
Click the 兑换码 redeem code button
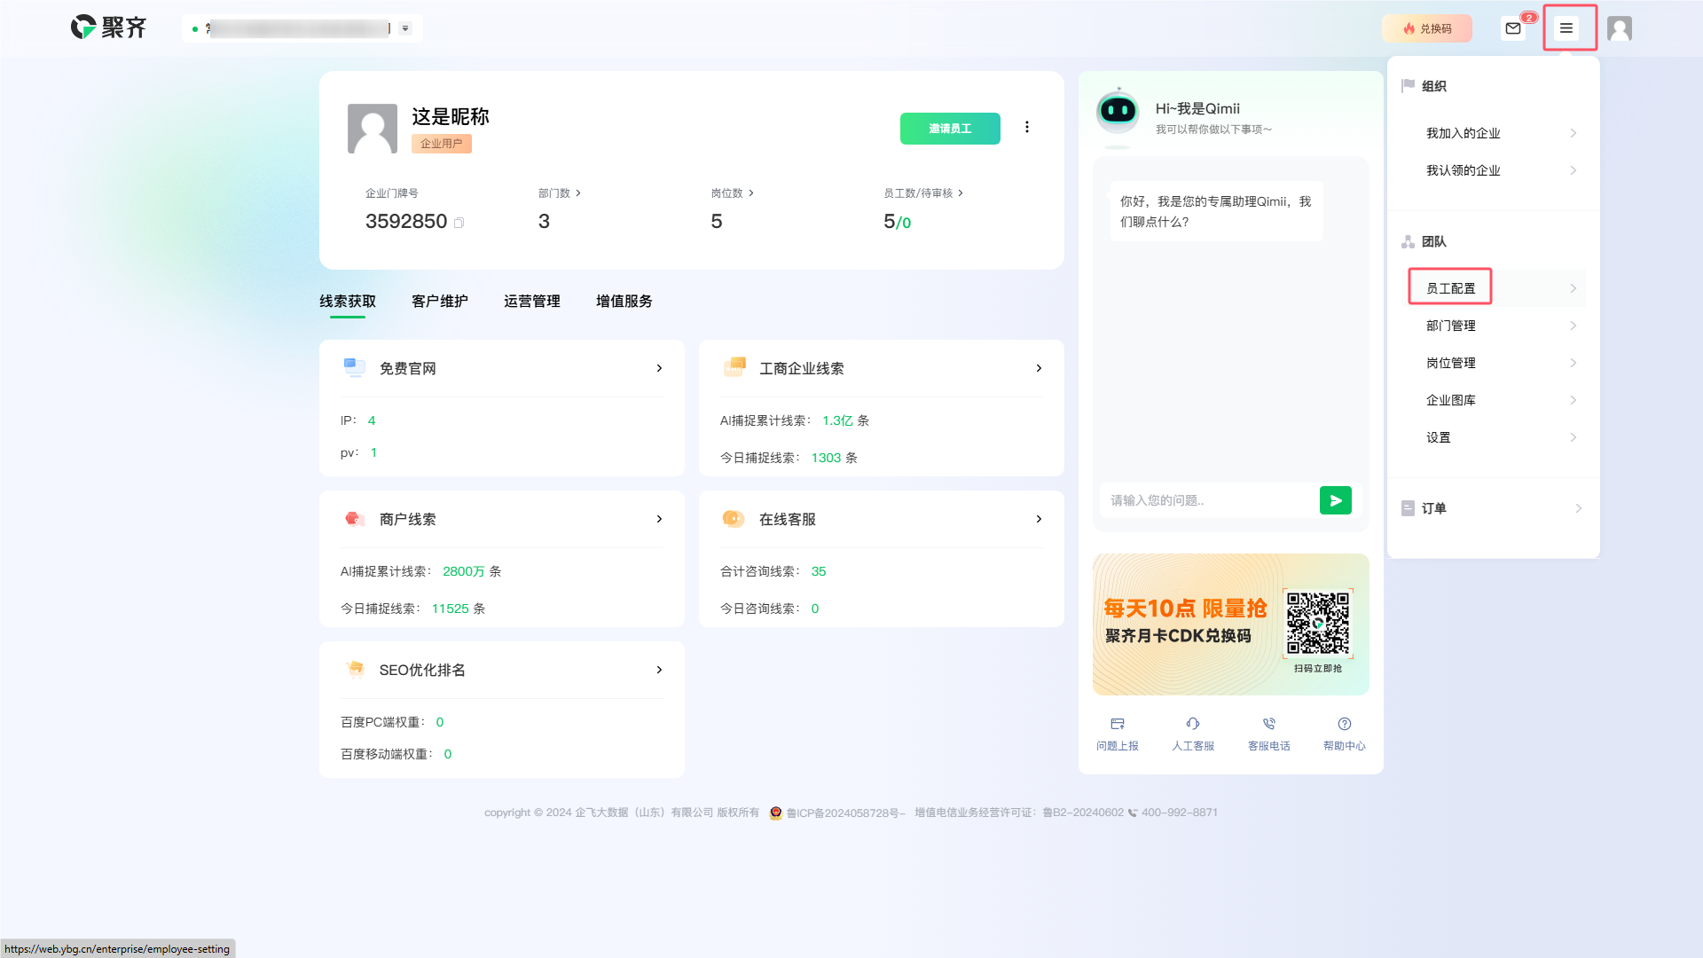point(1427,28)
